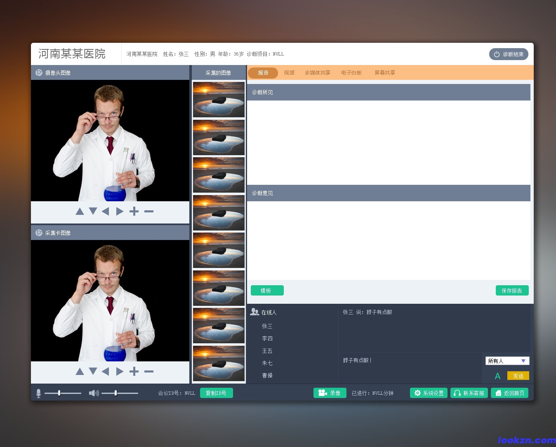Image resolution: width=556 pixels, height=447 pixels.
Task: Adjust the microphone volume slider
Action: pos(59,393)
